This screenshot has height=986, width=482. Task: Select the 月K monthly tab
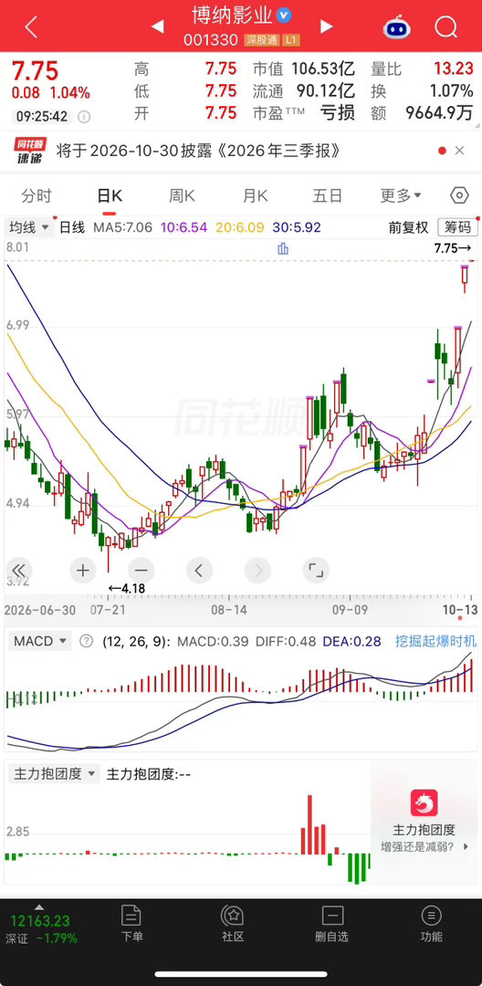coord(255,195)
